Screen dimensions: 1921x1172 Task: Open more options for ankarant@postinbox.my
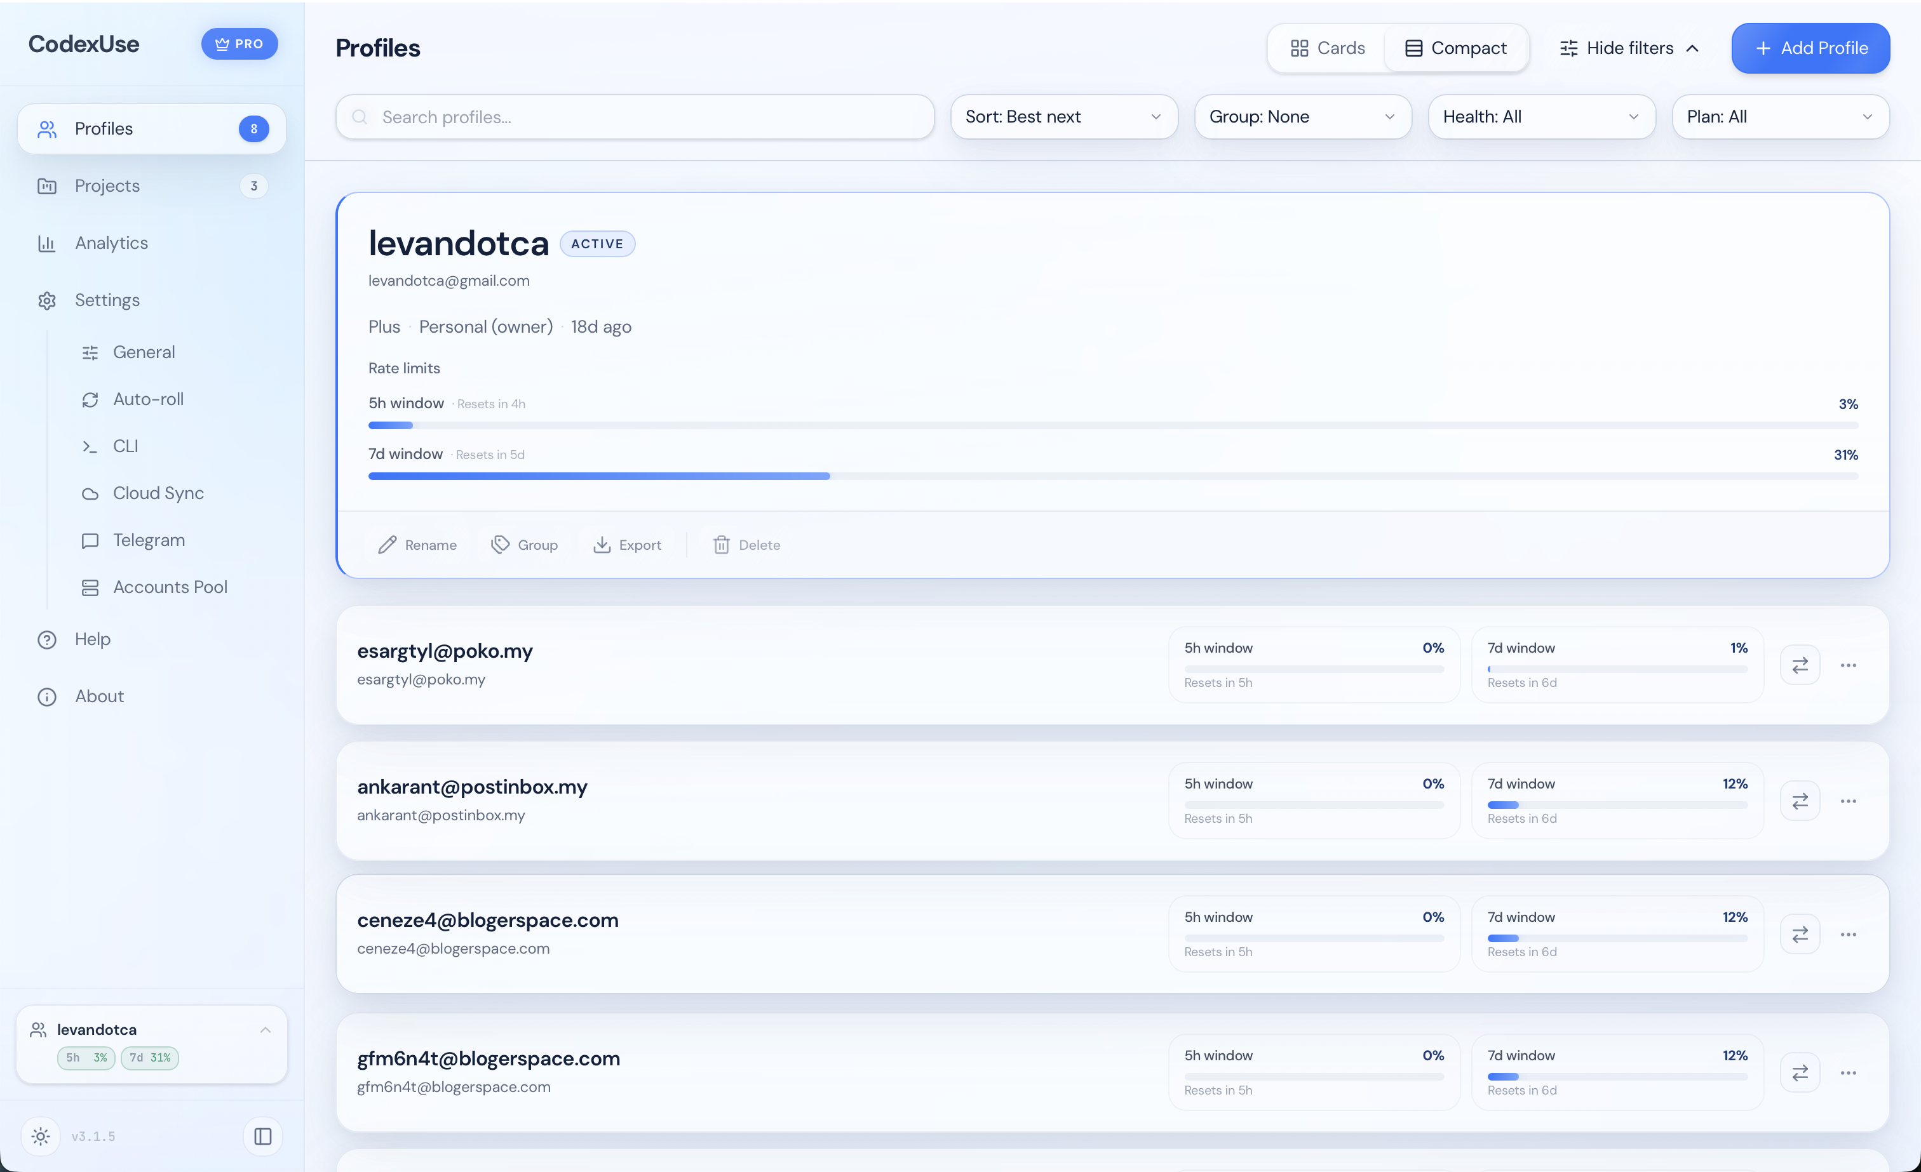[1848, 801]
